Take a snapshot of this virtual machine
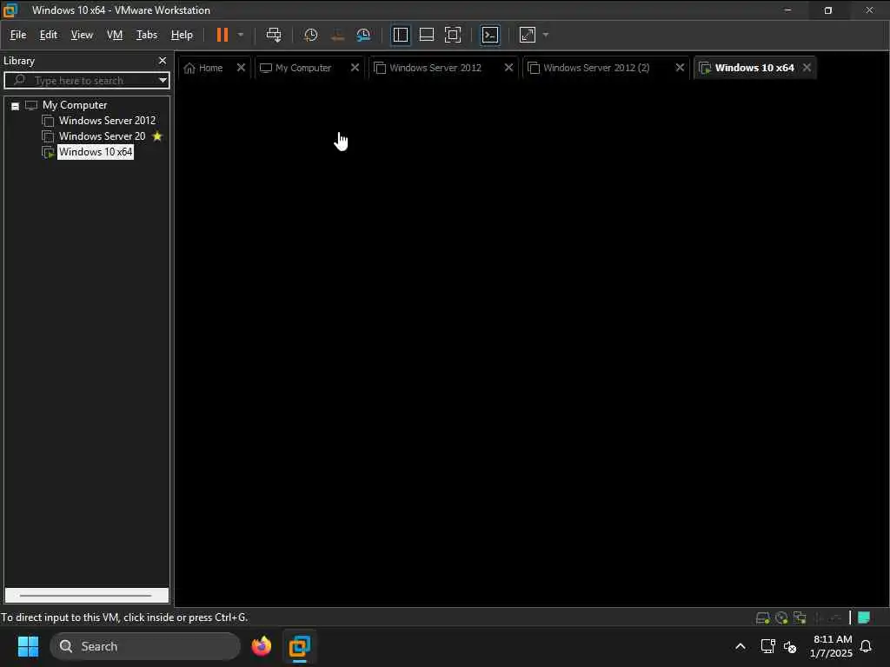Screen dimensions: 890x667 point(310,35)
